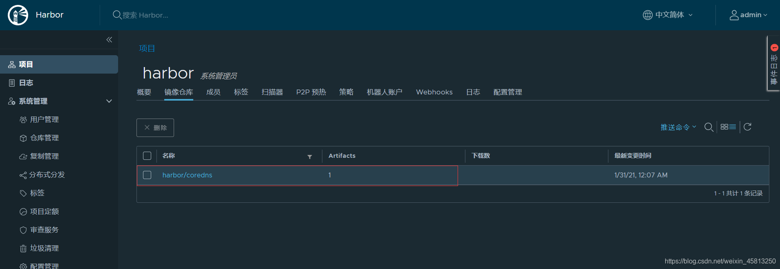780x269 pixels.
Task: Collapse the 系统管理 chevron
Action: (109, 101)
